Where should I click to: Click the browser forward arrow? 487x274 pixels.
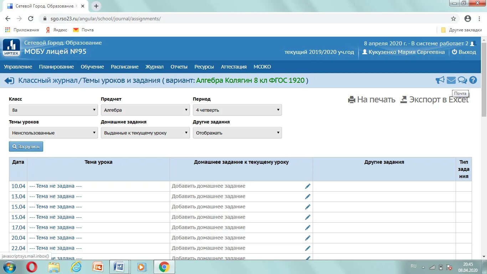coord(19,19)
